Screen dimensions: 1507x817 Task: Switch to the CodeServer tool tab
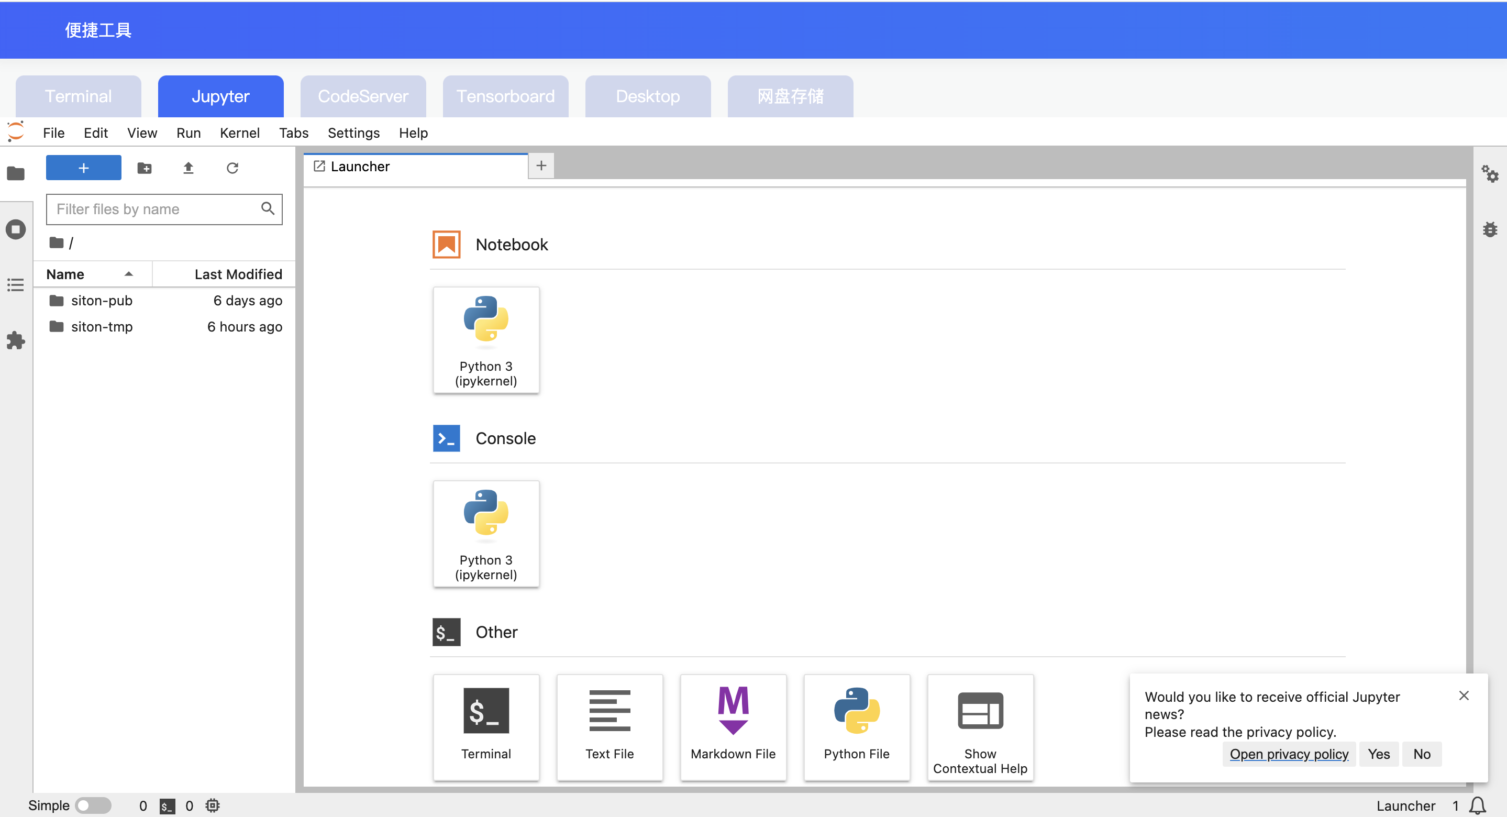pyautogui.click(x=363, y=96)
